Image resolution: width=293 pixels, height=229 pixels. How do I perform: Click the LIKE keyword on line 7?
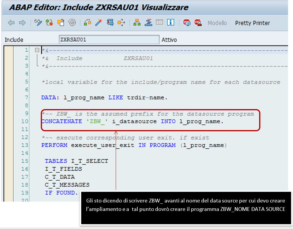click(x=116, y=98)
